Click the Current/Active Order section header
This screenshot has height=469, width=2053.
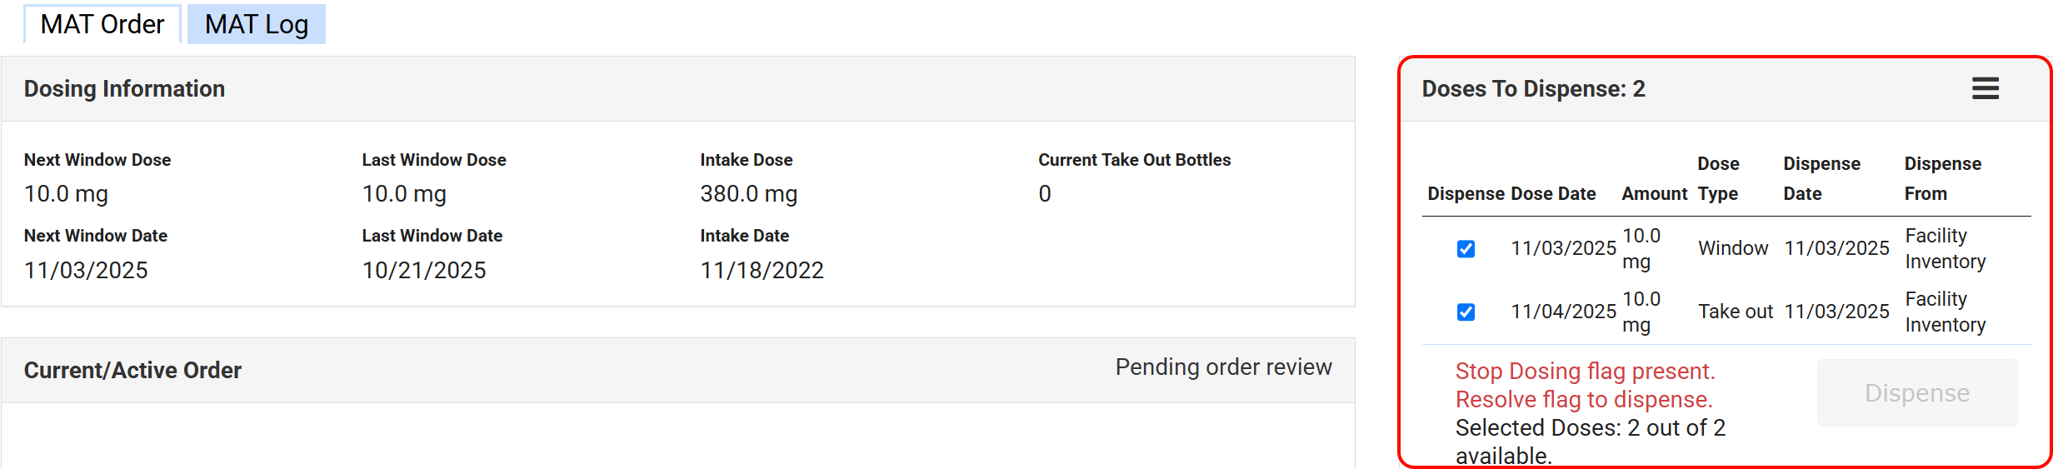[133, 371]
